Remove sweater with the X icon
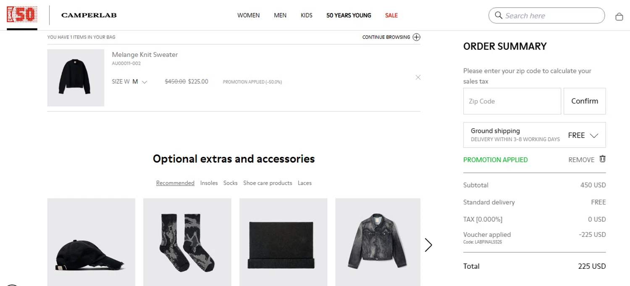This screenshot has height=286, width=630. tap(418, 77)
